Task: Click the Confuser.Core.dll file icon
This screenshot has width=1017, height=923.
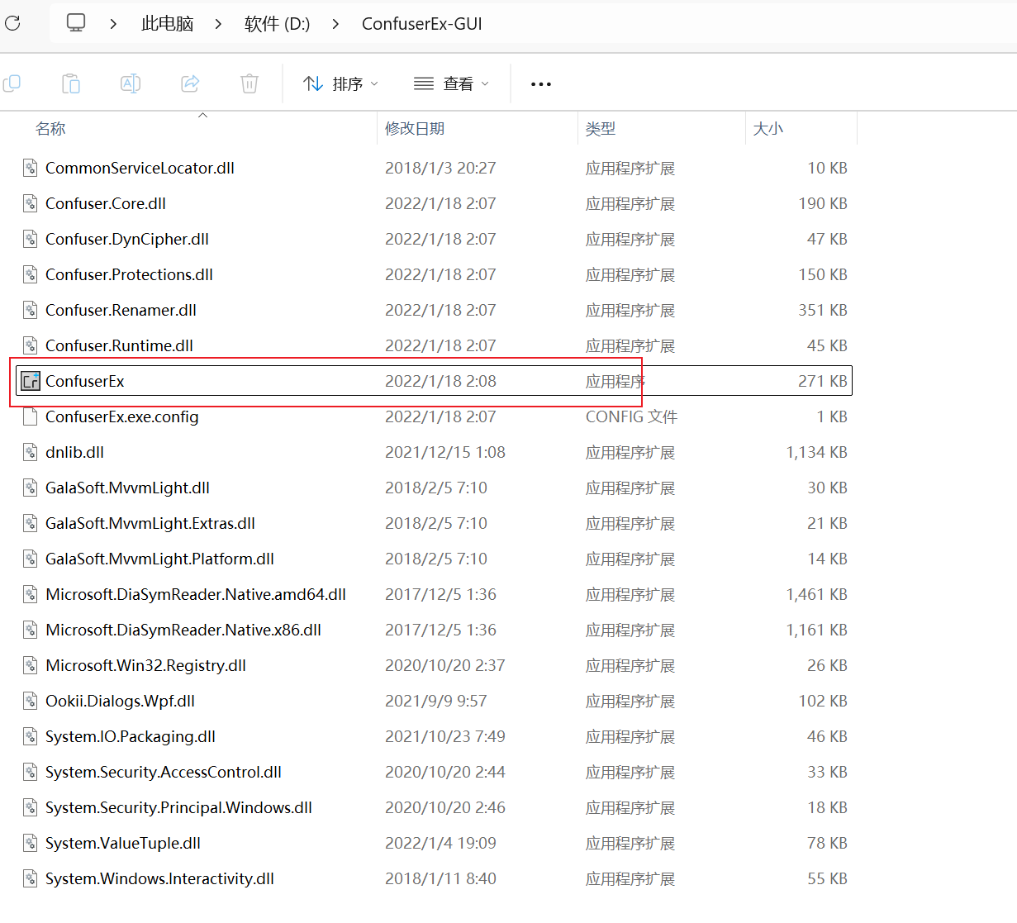Action: (x=31, y=203)
